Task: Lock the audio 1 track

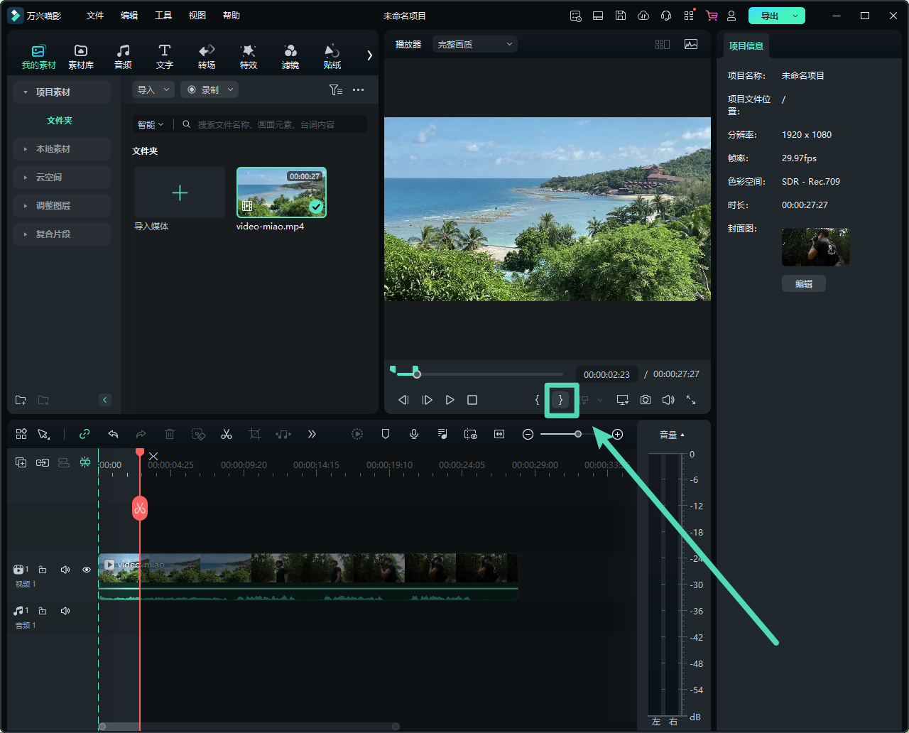Action: 43,611
